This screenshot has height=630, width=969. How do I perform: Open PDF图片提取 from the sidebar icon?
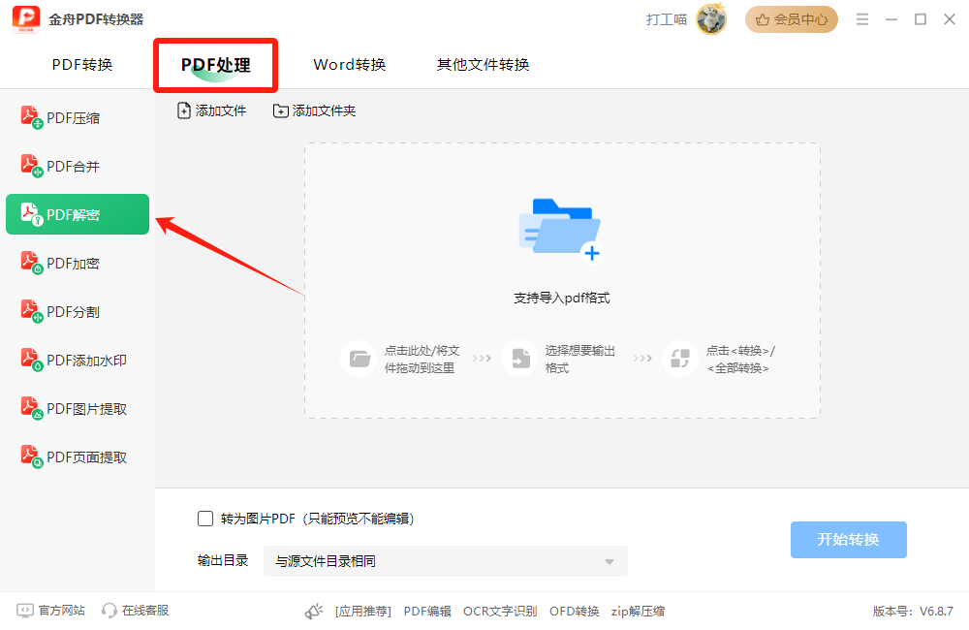[x=32, y=409]
